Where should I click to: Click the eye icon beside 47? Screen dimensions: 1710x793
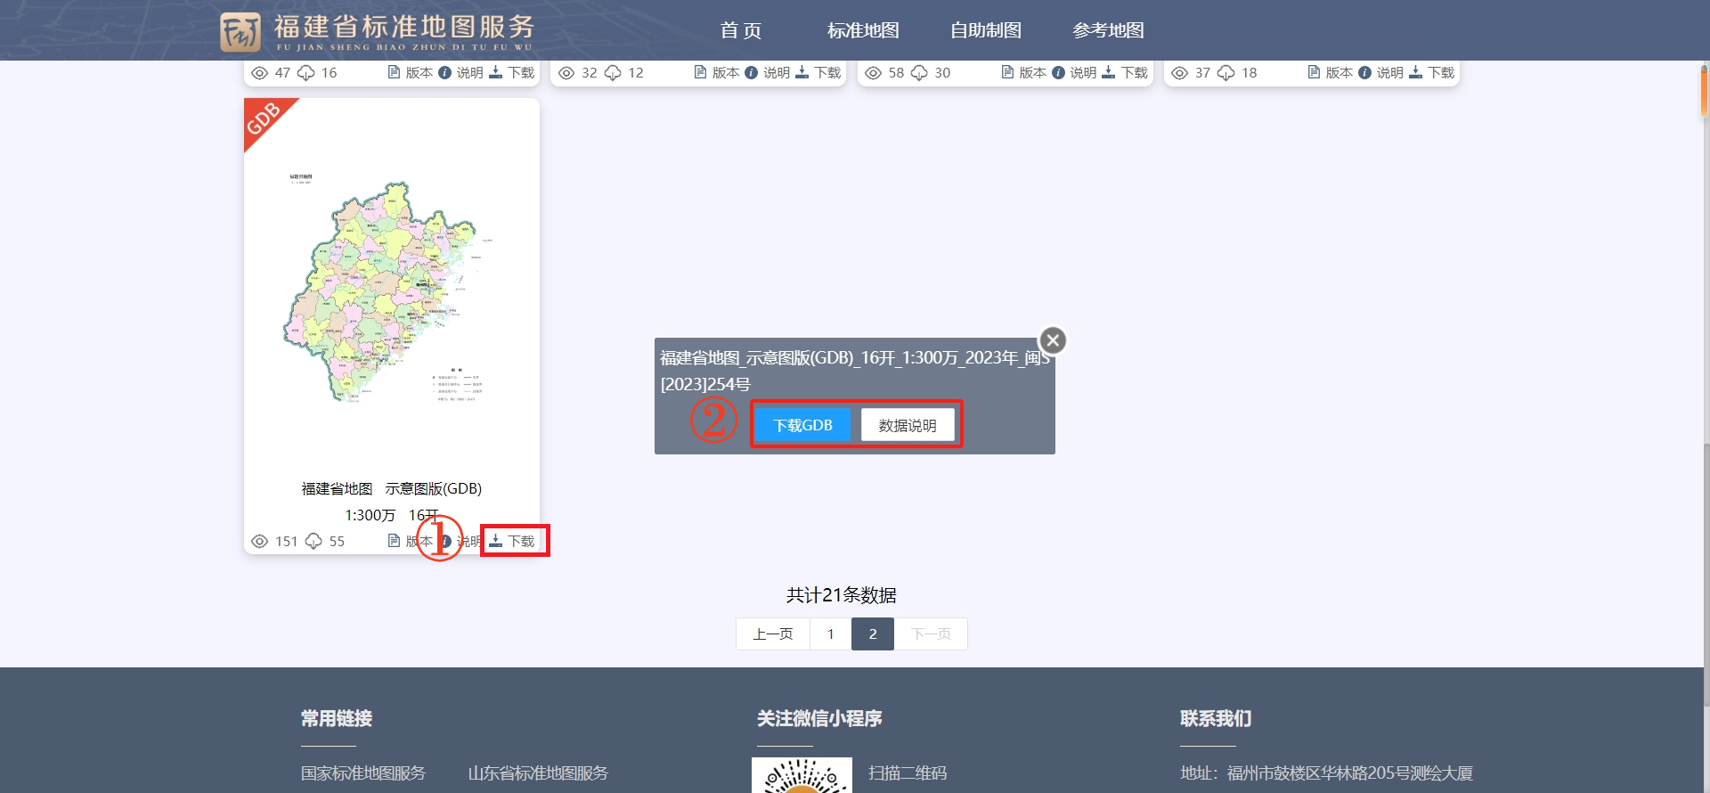pos(259,73)
